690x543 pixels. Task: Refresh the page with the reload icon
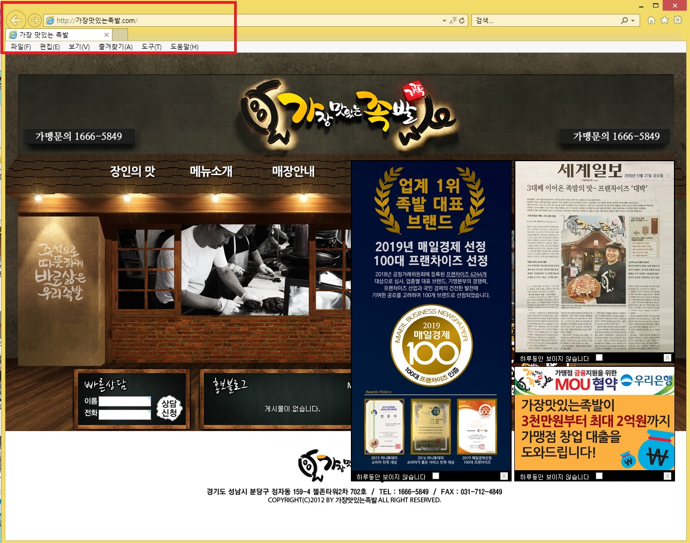pyautogui.click(x=462, y=21)
